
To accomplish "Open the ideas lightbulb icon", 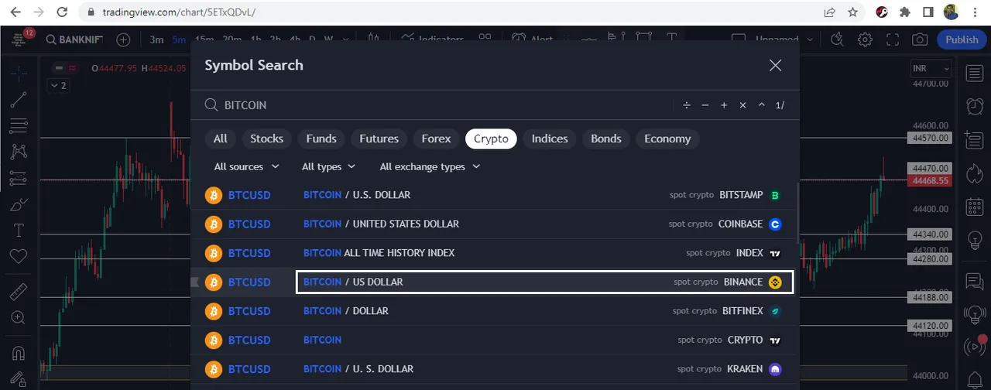I will [973, 240].
